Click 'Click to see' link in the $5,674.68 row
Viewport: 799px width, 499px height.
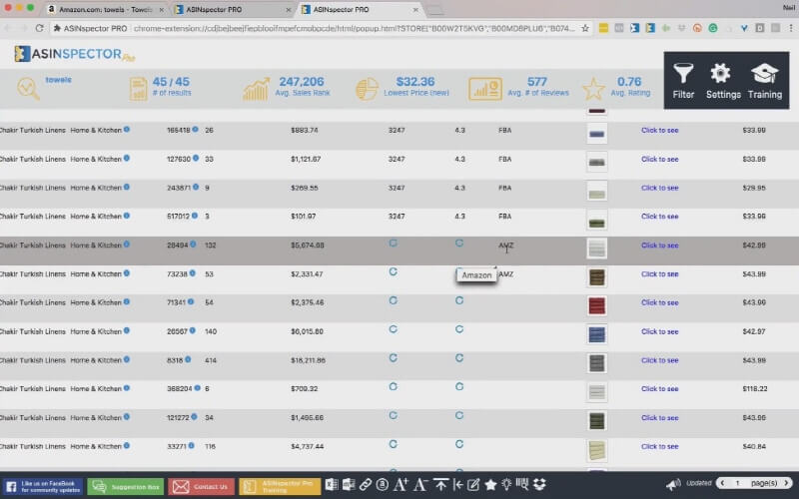coord(659,245)
